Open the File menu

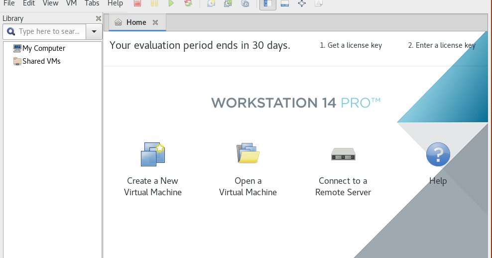tap(9, 3)
